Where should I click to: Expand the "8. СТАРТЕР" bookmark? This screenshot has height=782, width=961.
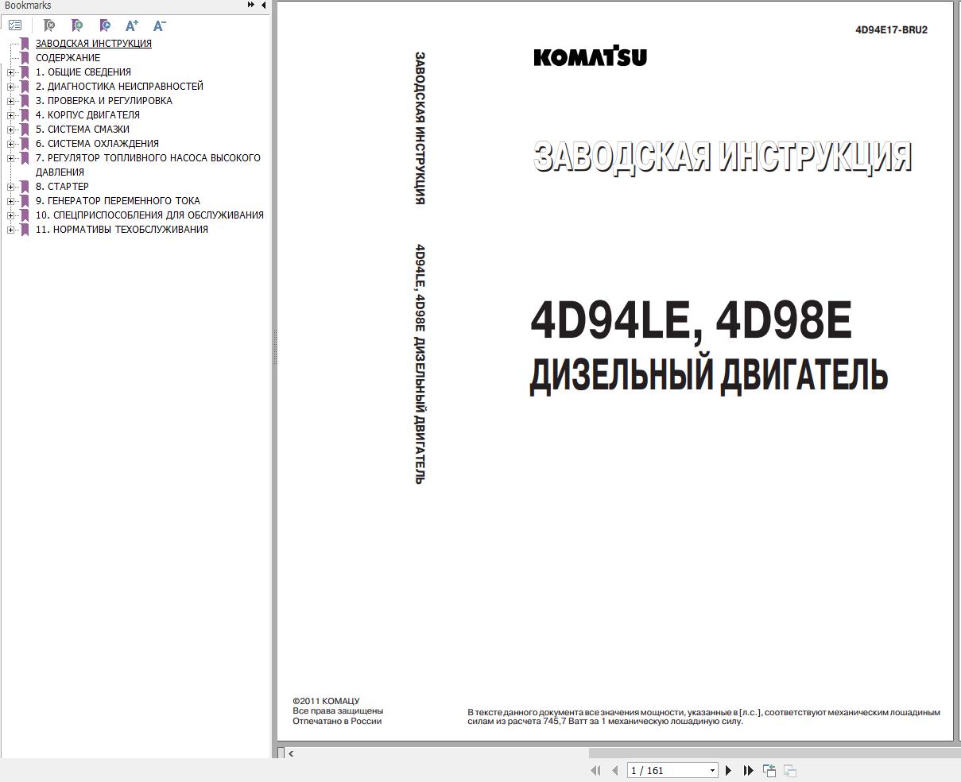(9, 186)
